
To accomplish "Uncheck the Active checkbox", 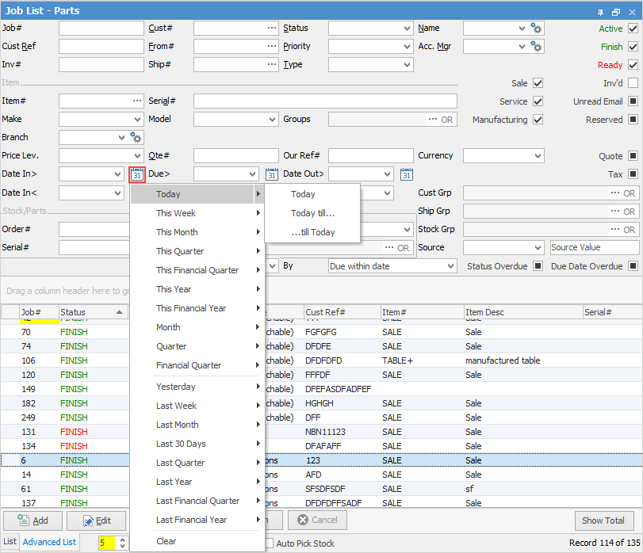I will [x=633, y=29].
